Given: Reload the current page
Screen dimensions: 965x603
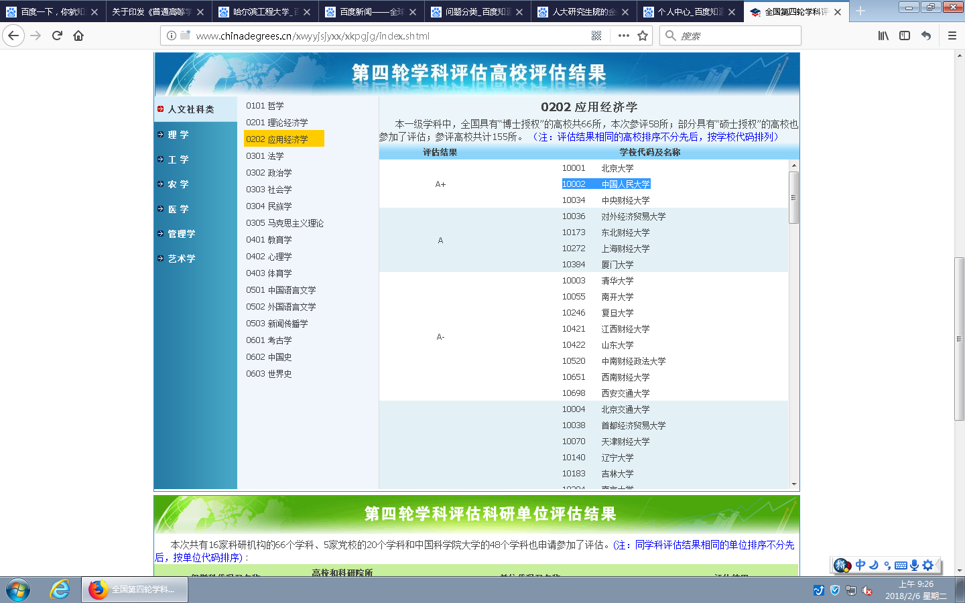Looking at the screenshot, I should tap(57, 36).
